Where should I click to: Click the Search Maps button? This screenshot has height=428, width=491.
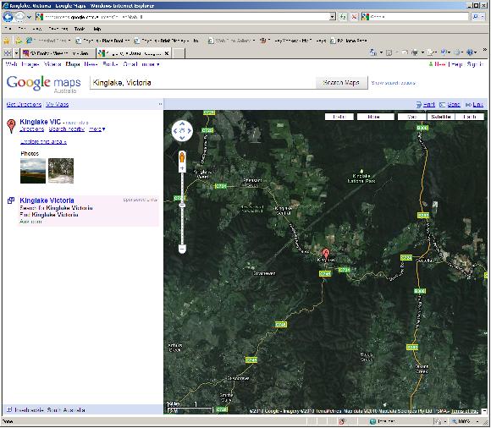click(341, 83)
